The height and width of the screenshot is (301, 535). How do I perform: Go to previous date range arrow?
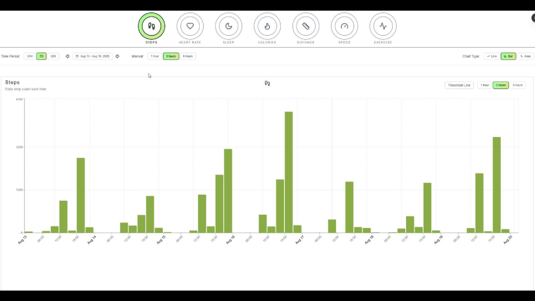coord(67,56)
